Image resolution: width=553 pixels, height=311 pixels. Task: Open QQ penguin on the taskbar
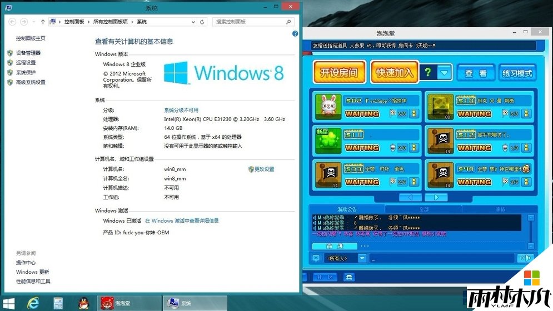[83, 303]
